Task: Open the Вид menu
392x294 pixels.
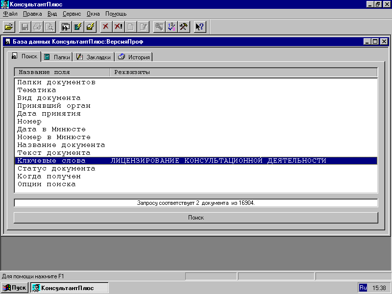Action: pyautogui.click(x=52, y=14)
